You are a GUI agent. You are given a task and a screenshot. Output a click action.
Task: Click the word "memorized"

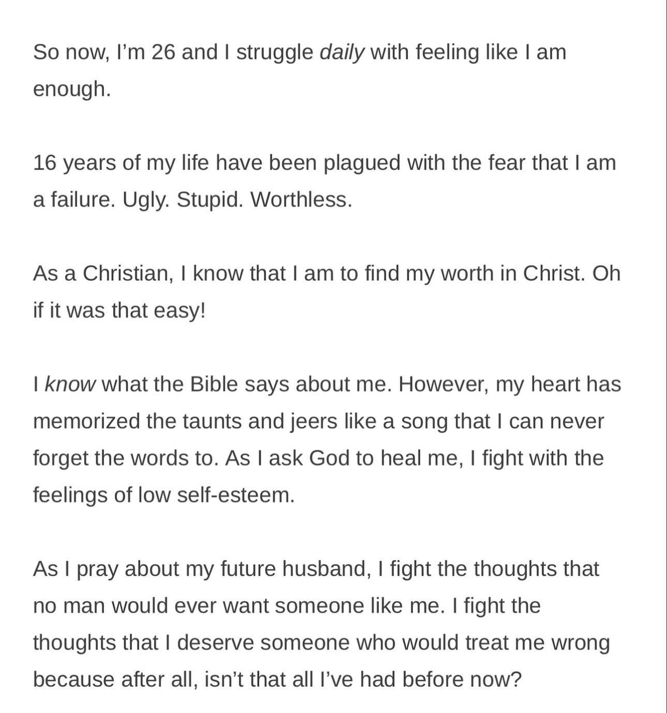tap(86, 421)
